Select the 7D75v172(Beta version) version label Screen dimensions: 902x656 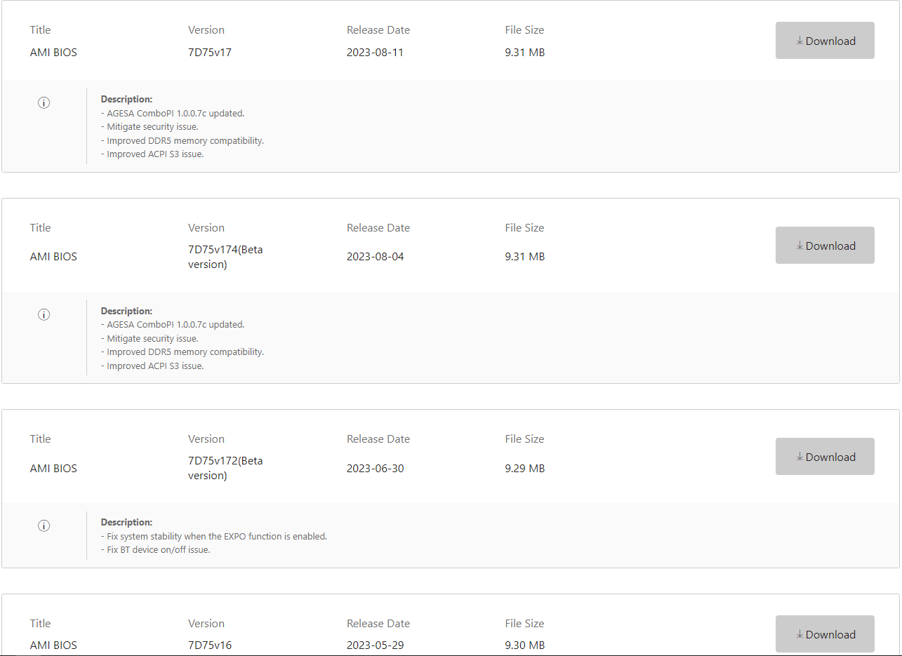(x=225, y=468)
